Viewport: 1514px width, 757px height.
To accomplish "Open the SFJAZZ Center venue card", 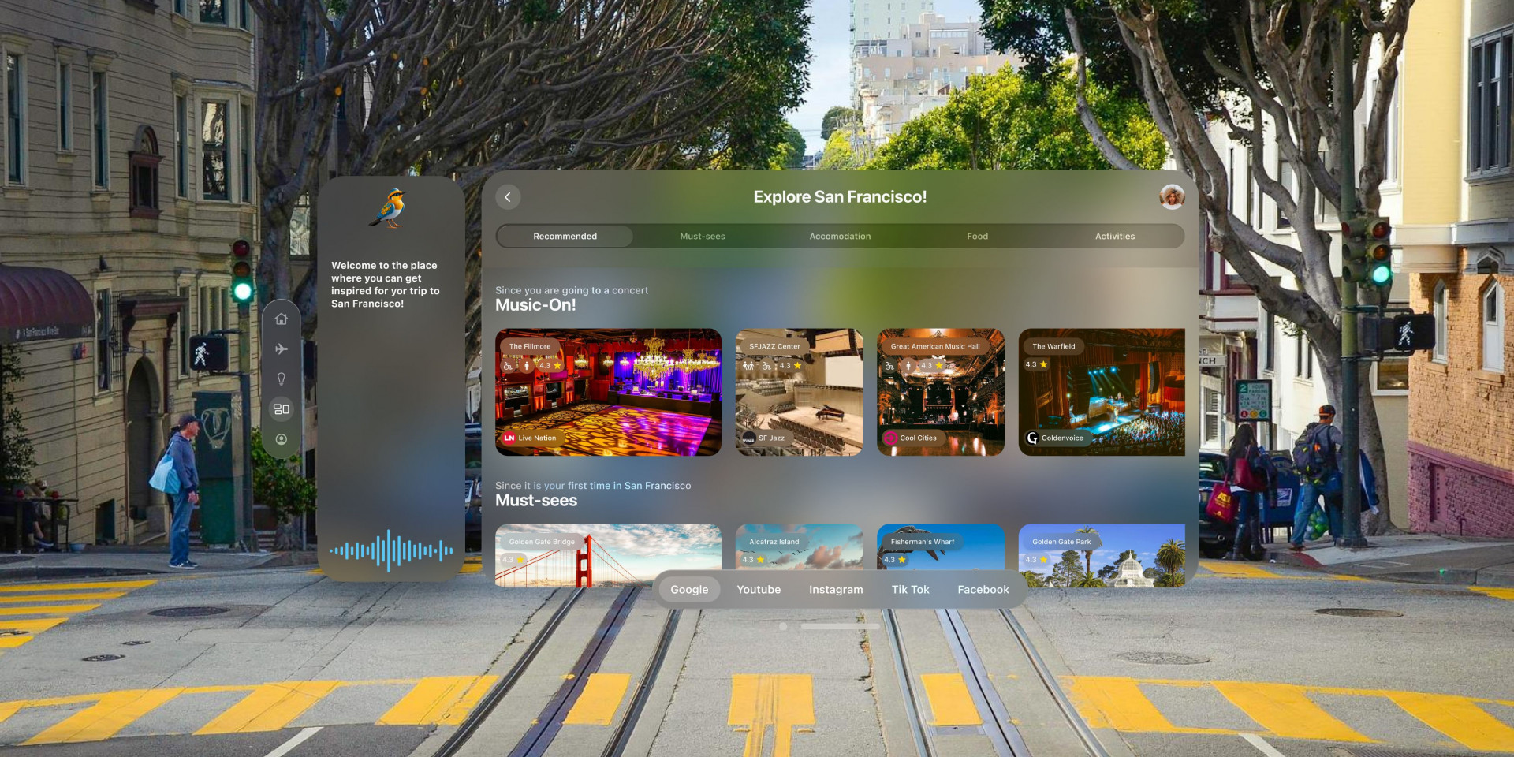I will [799, 392].
